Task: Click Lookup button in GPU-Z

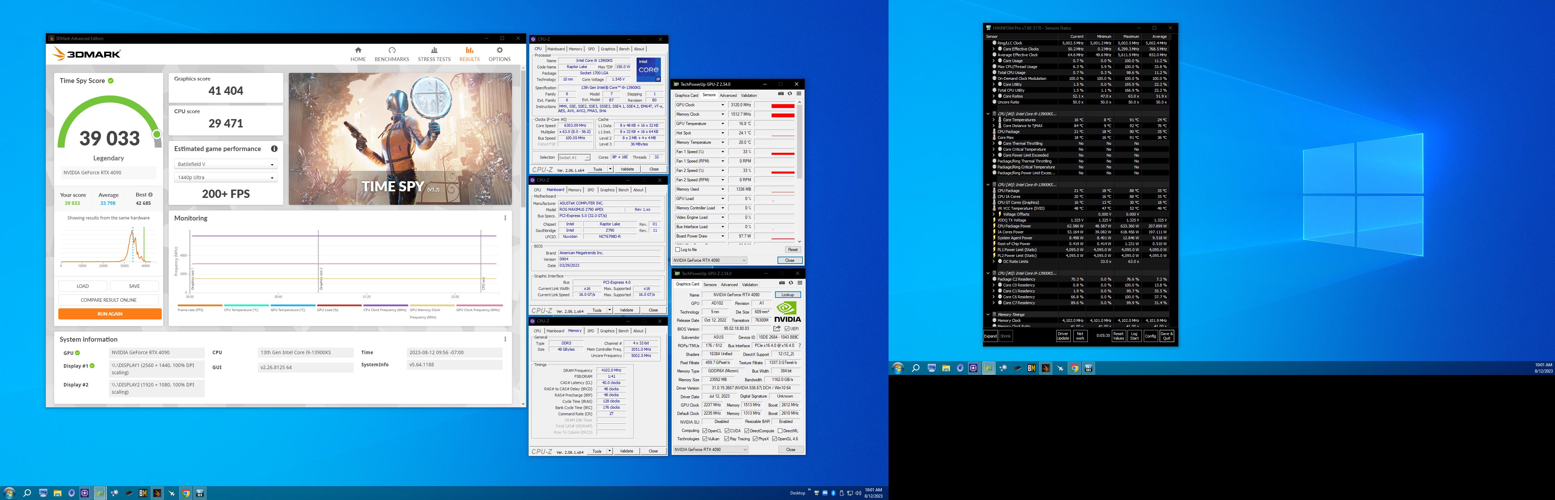Action: tap(788, 295)
